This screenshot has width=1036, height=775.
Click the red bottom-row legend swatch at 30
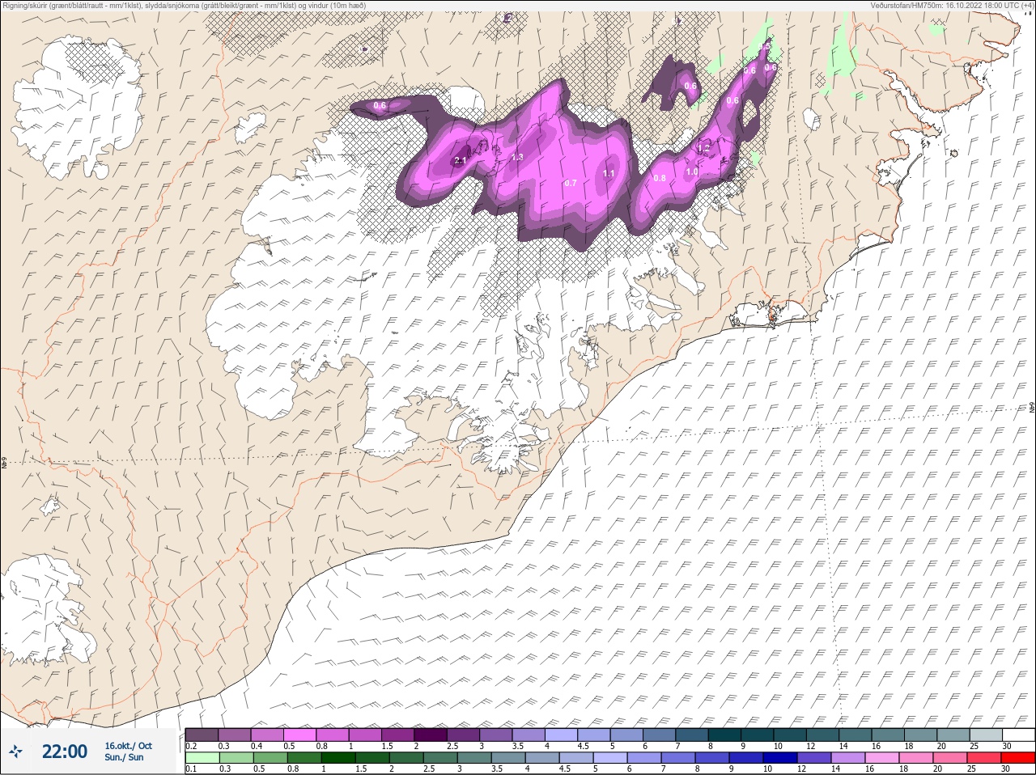click(x=1018, y=758)
